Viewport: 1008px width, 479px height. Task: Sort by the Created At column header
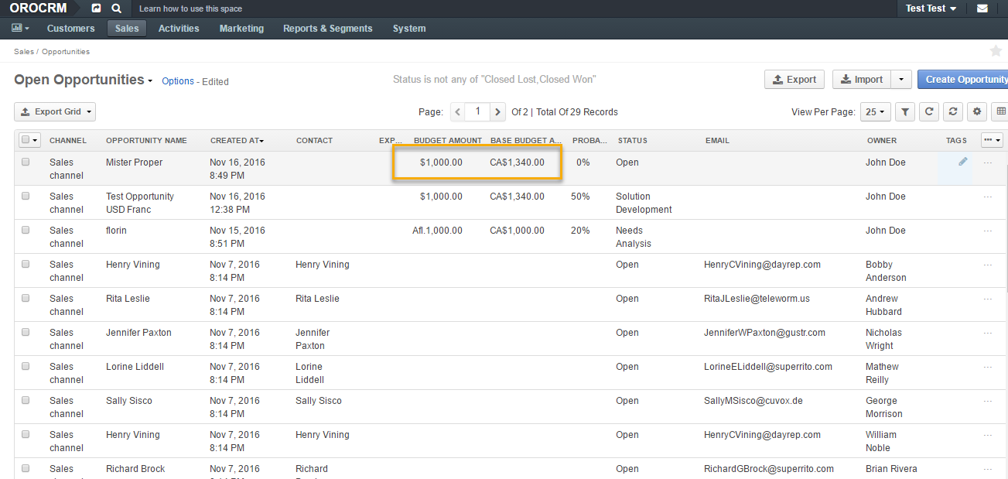pos(237,141)
